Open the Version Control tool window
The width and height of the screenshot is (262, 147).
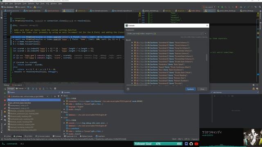43,136
